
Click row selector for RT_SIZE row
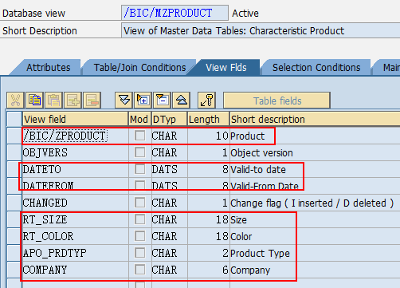tap(14, 219)
